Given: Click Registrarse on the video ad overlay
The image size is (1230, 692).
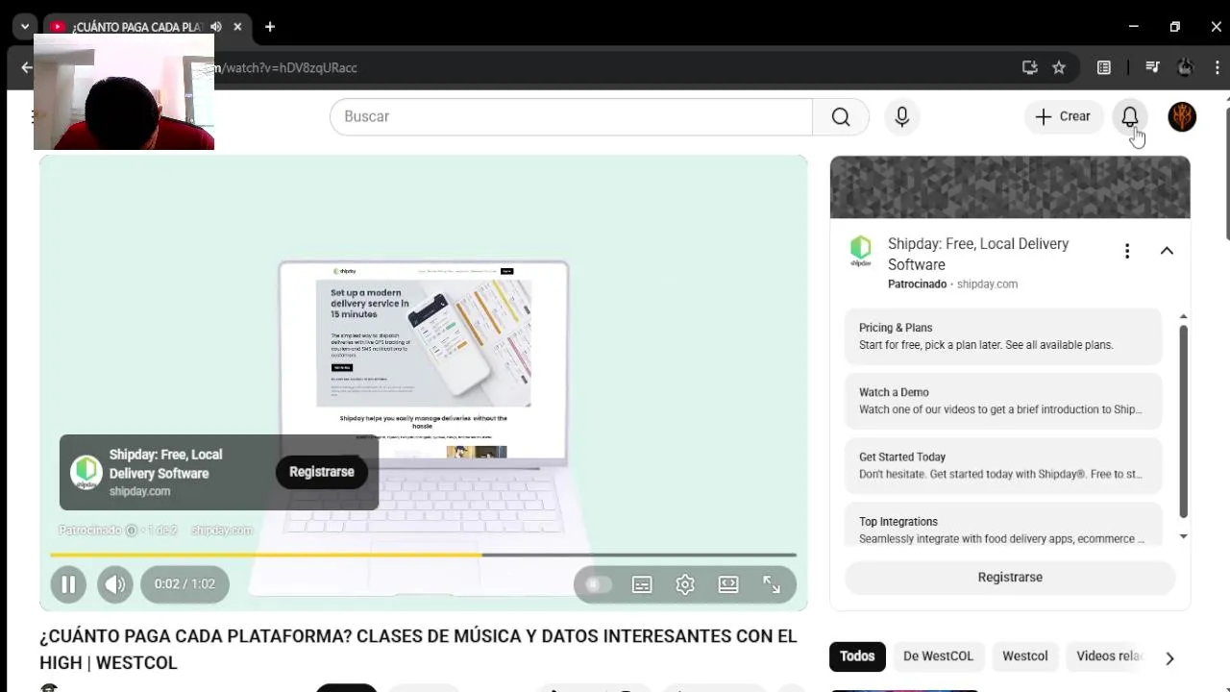Looking at the screenshot, I should 322,472.
